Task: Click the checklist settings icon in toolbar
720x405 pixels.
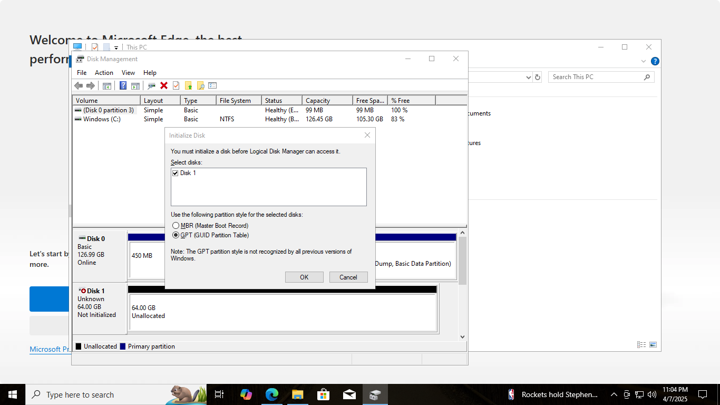Action: [212, 85]
